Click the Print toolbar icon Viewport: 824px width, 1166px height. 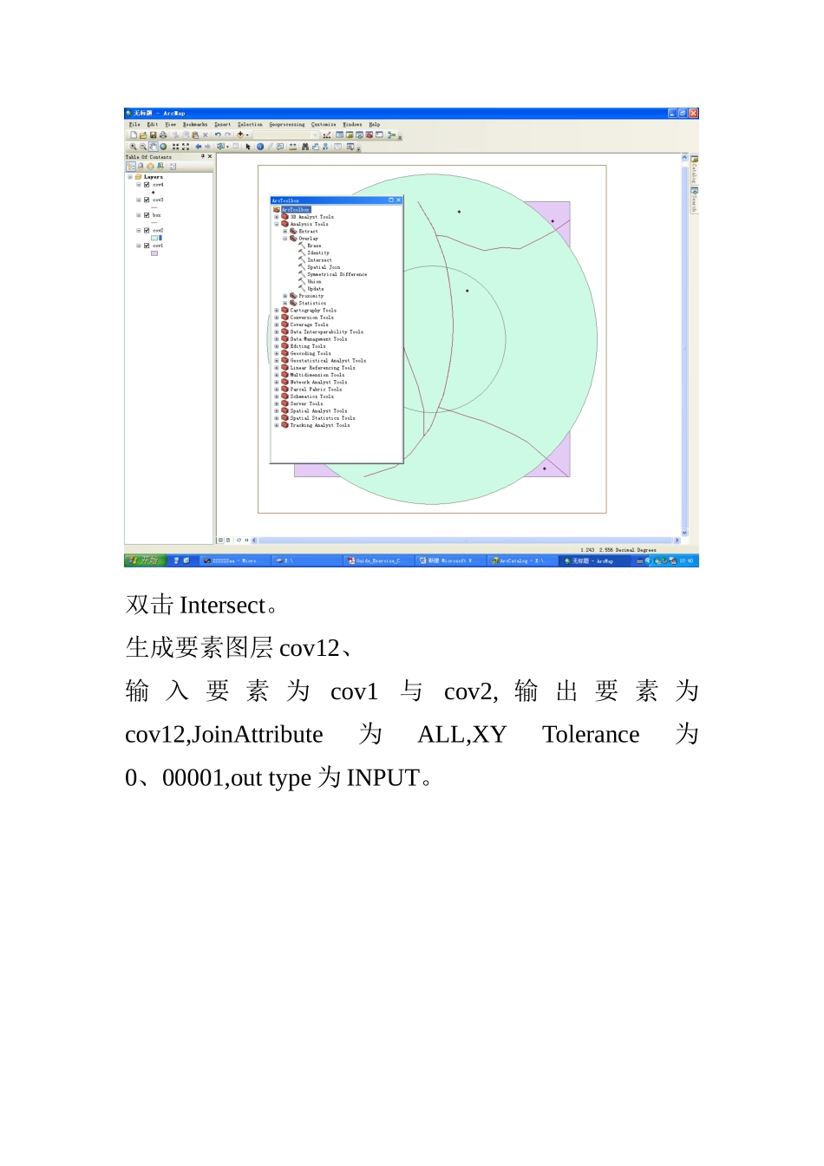(x=163, y=135)
